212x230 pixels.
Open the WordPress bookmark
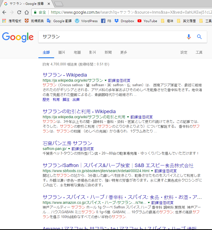[x=86, y=21]
